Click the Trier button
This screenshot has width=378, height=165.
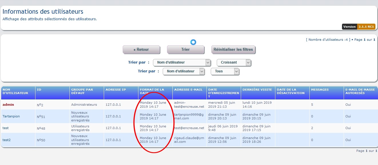coord(185,50)
